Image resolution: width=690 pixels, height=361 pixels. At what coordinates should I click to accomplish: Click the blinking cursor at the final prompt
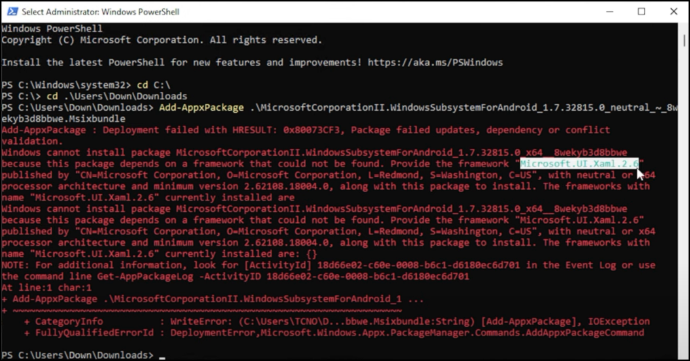tap(162, 357)
